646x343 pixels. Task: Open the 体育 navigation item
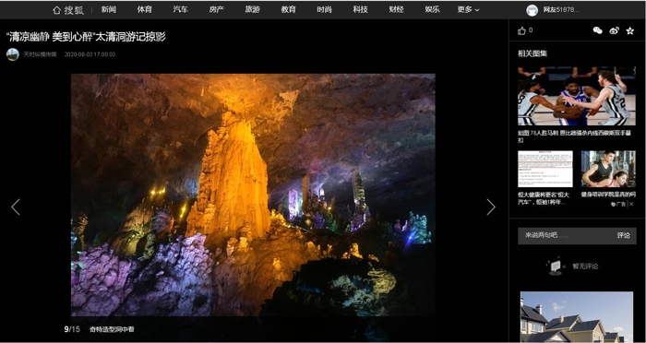(145, 10)
